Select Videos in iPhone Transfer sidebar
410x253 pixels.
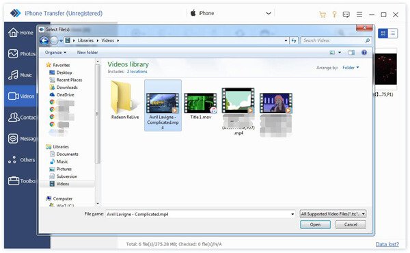tap(20, 96)
